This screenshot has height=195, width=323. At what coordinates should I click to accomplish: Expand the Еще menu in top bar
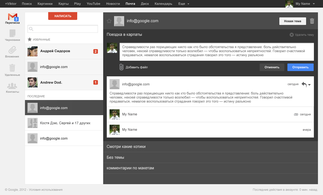pyautogui.click(x=184, y=4)
